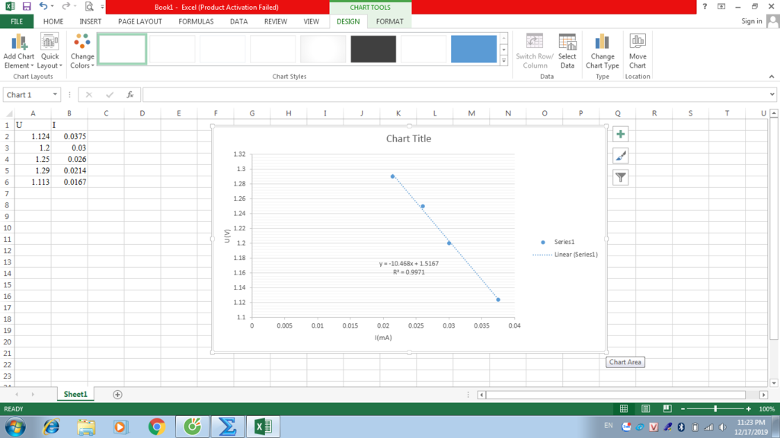This screenshot has width=780, height=438.
Task: Click Switch Row/Column button
Action: (x=535, y=51)
